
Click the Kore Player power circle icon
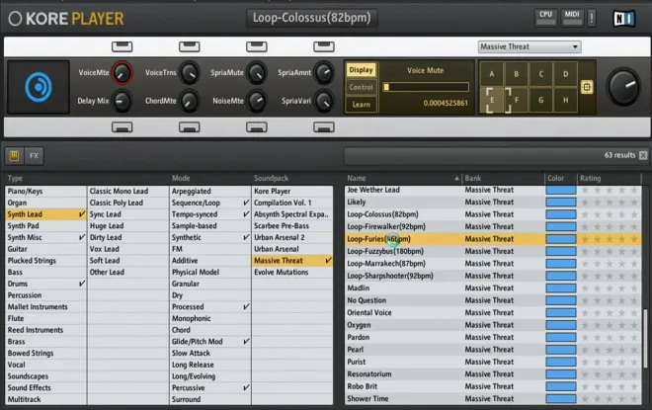[x=15, y=19]
